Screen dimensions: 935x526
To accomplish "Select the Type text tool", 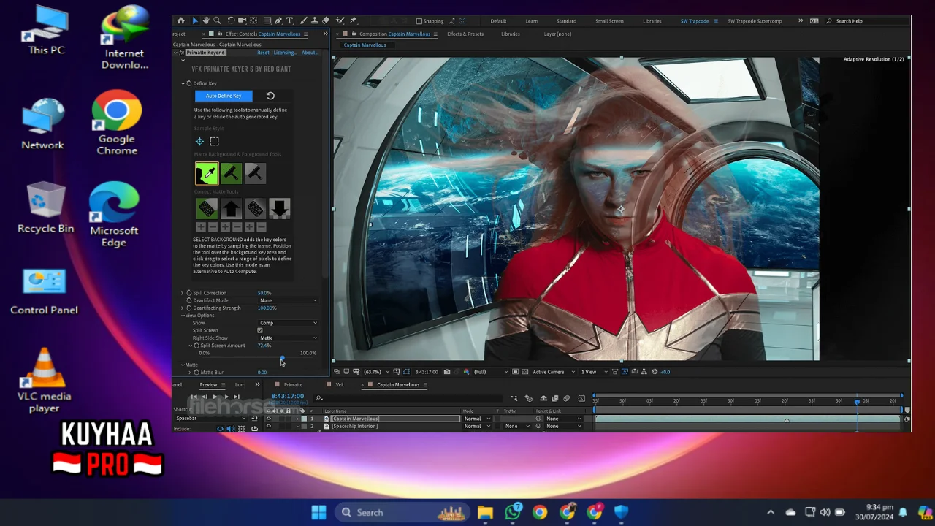I will (x=289, y=20).
